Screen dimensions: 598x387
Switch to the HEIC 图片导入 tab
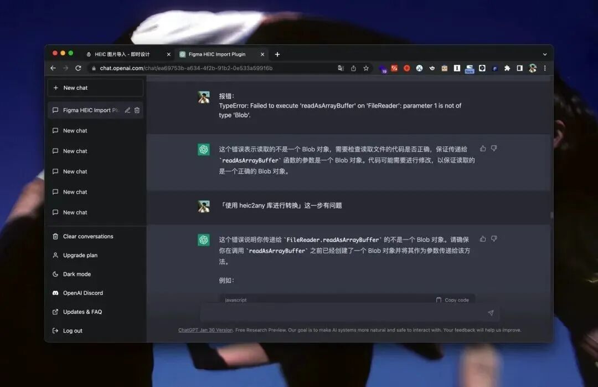pyautogui.click(x=128, y=54)
